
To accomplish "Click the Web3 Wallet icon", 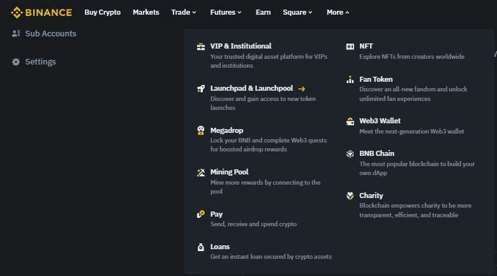I will pos(350,121).
